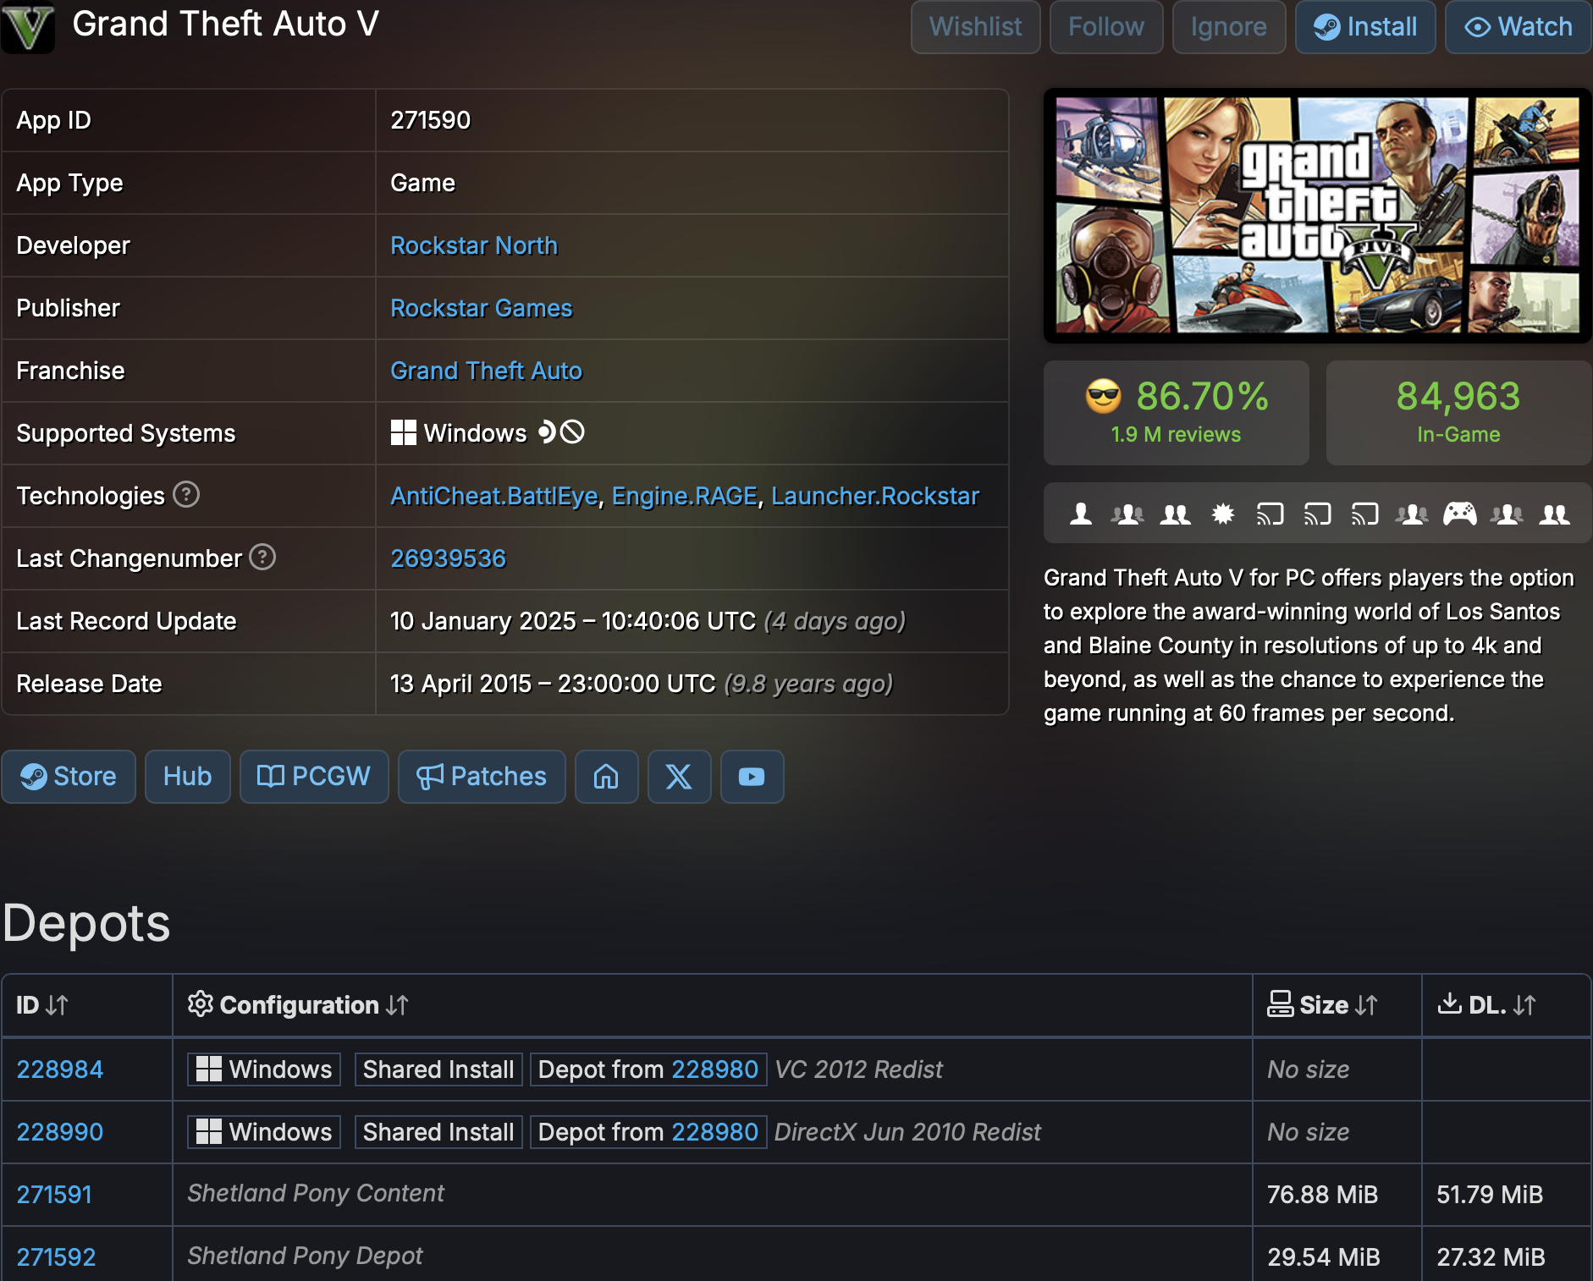This screenshot has height=1281, width=1593.
Task: Click the Ignore button
Action: tap(1229, 27)
